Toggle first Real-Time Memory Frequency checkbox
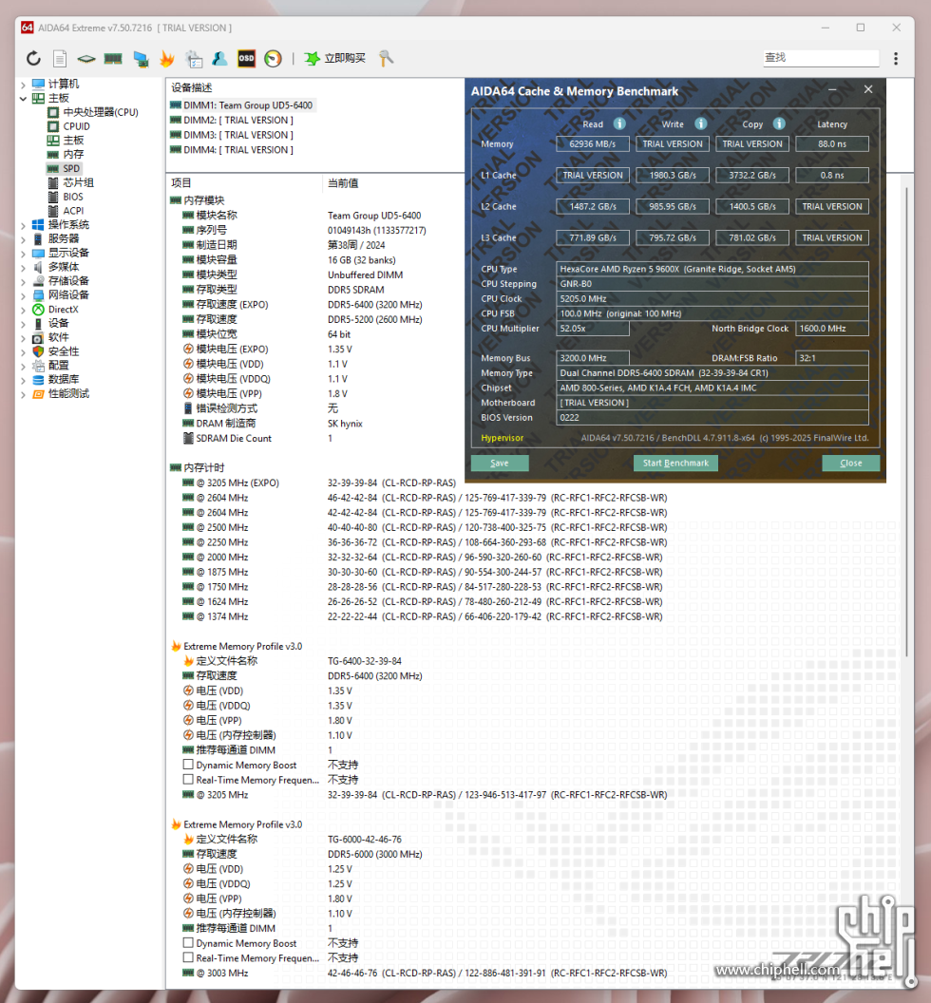Screen dimensions: 931x1003 tap(188, 779)
